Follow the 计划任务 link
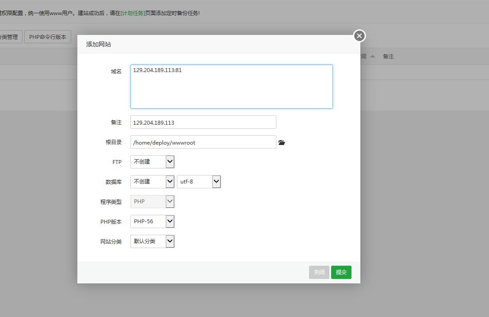This screenshot has height=317, width=489. [133, 13]
